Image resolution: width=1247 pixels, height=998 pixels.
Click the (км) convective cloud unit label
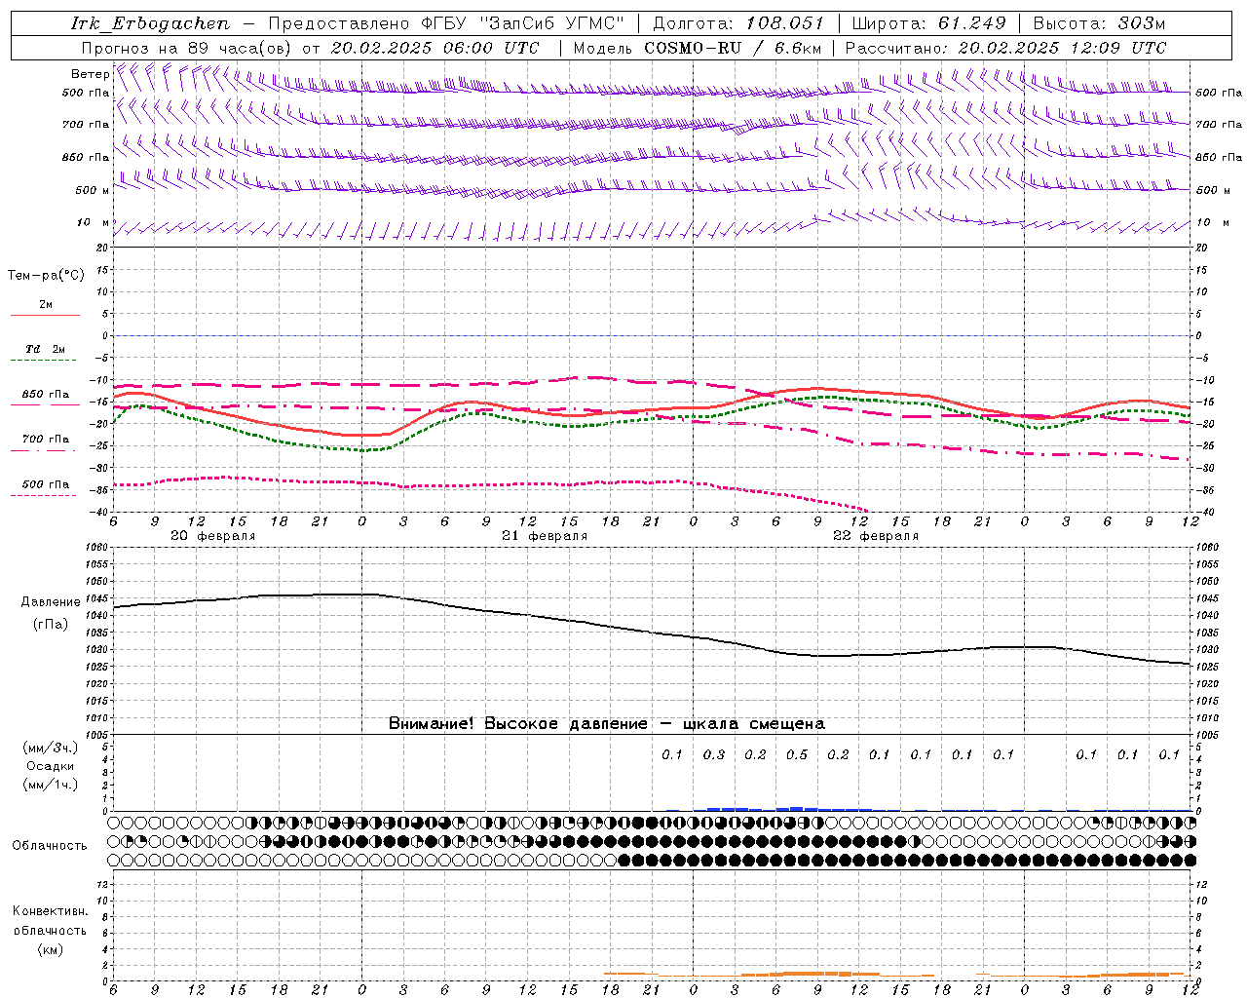click(x=50, y=949)
